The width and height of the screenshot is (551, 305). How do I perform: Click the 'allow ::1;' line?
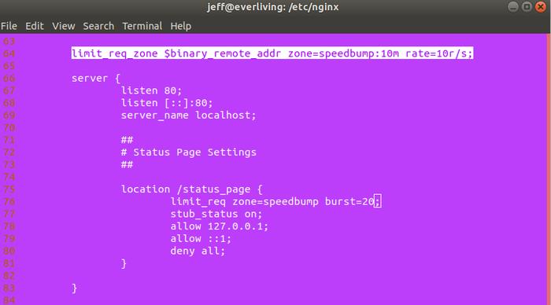201,239
